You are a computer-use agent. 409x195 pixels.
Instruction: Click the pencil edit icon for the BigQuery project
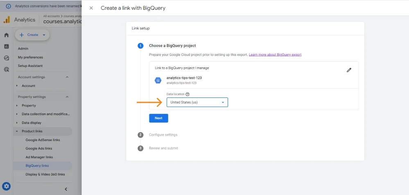pyautogui.click(x=349, y=70)
